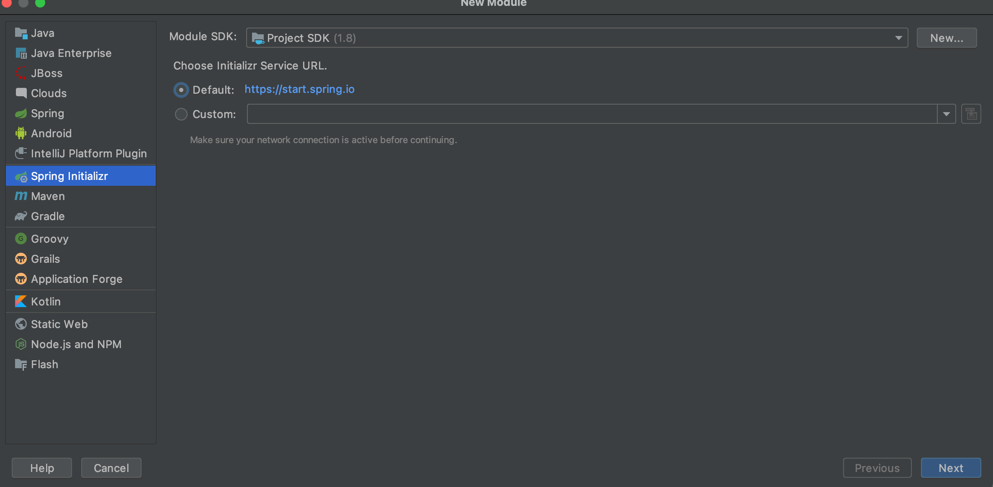The image size is (993, 487).
Task: Select the Custom URL radio button
Action: point(181,114)
